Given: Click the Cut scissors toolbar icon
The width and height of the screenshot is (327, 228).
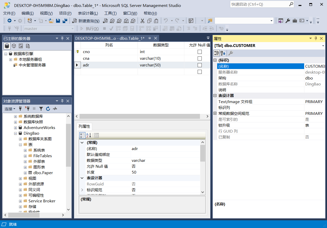Looking at the screenshot, I should coord(142,21).
